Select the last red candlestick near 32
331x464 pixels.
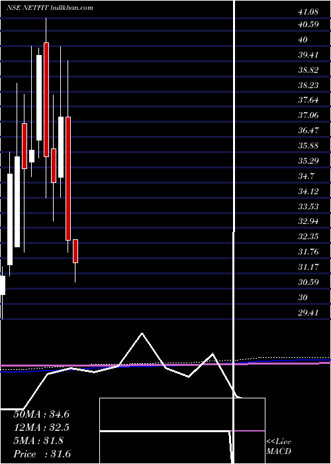[75, 251]
